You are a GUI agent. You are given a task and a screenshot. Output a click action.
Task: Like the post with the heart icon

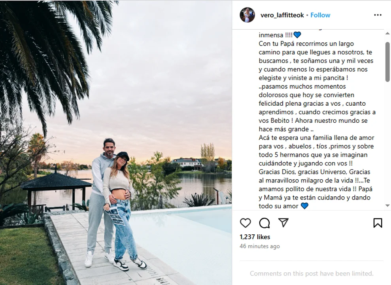[x=246, y=223]
